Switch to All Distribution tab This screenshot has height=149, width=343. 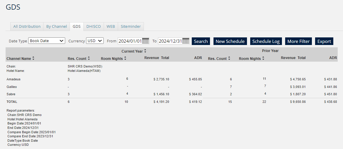tap(27, 27)
